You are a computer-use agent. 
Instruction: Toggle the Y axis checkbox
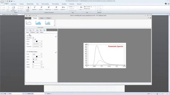[x=27, y=36]
